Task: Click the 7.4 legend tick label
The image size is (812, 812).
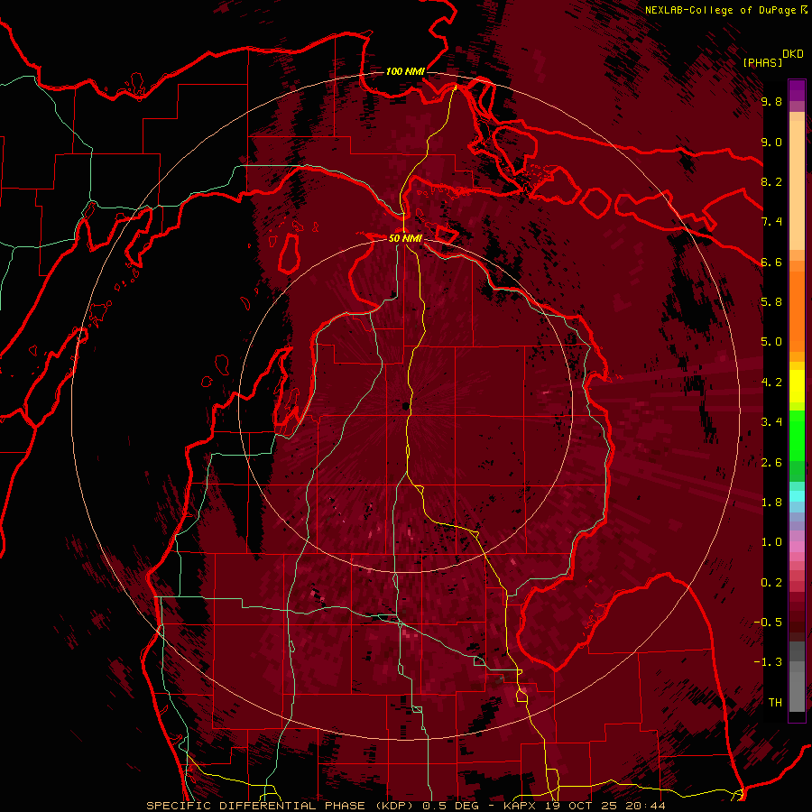Action: (x=771, y=222)
